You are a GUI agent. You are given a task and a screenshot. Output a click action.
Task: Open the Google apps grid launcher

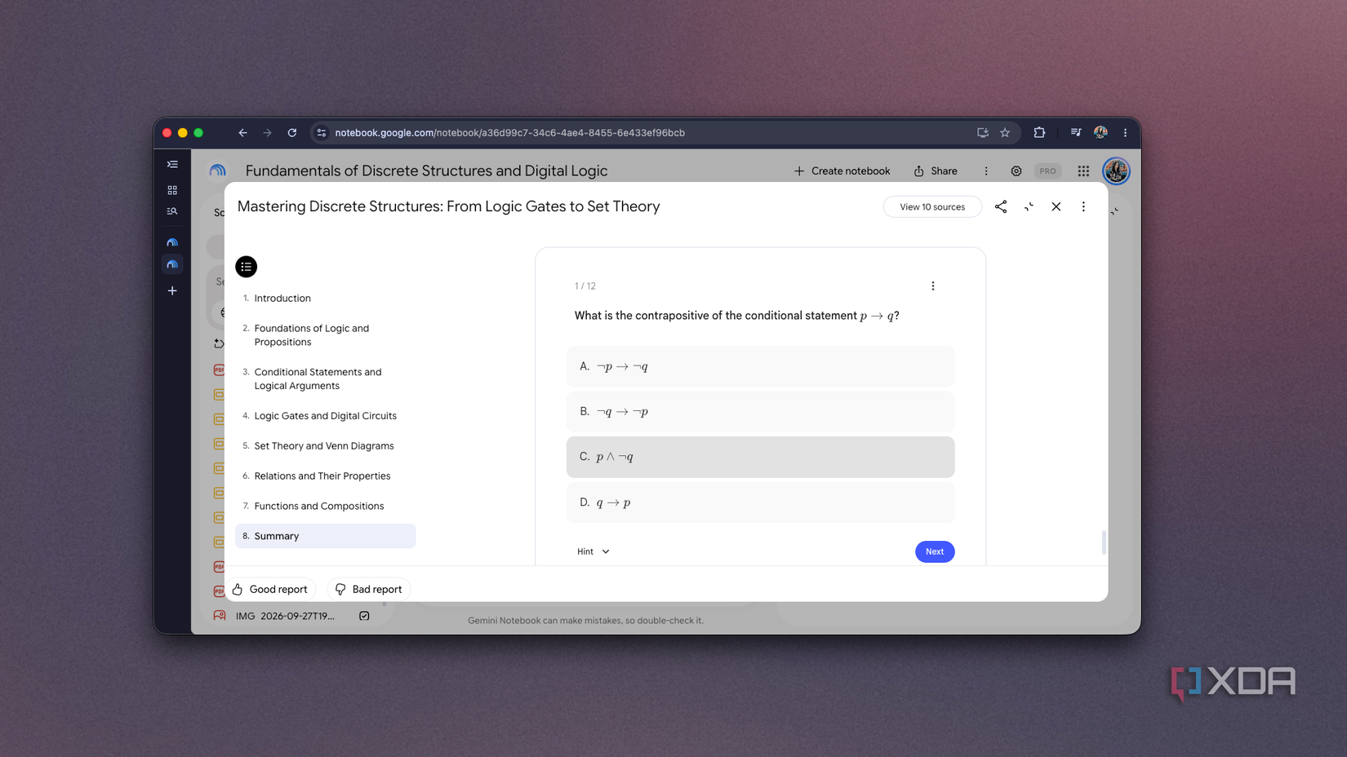(x=1083, y=171)
